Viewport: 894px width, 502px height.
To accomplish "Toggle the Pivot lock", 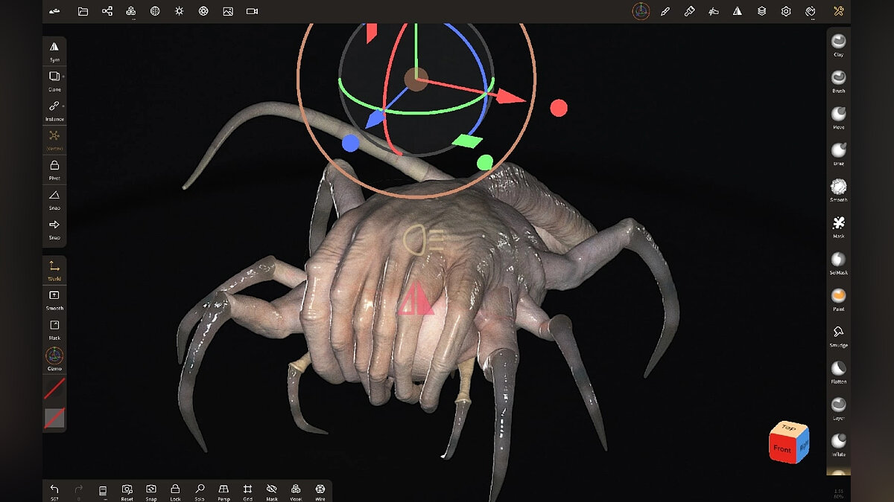I will point(54,170).
